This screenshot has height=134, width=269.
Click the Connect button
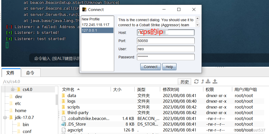(x=150, y=67)
